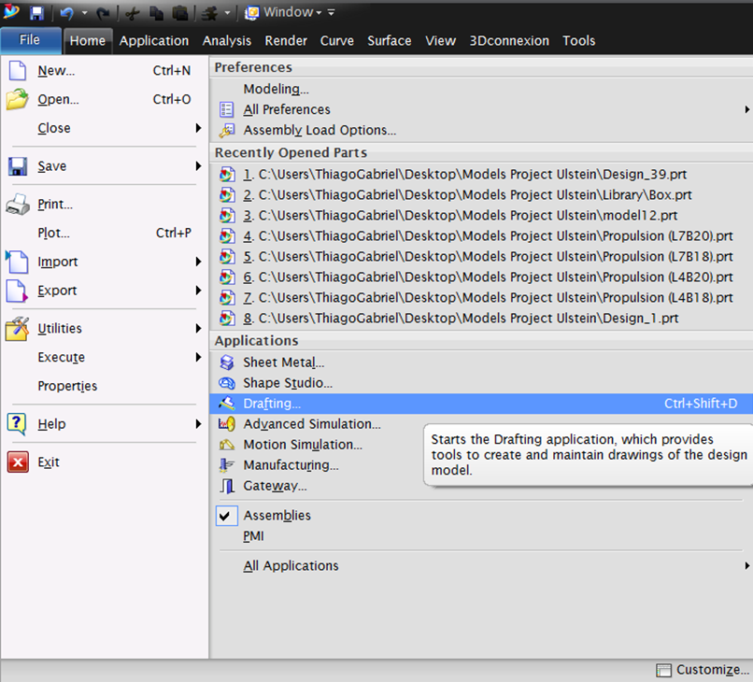Click the Utilities toolbox icon
The image size is (753, 682).
[x=18, y=329]
